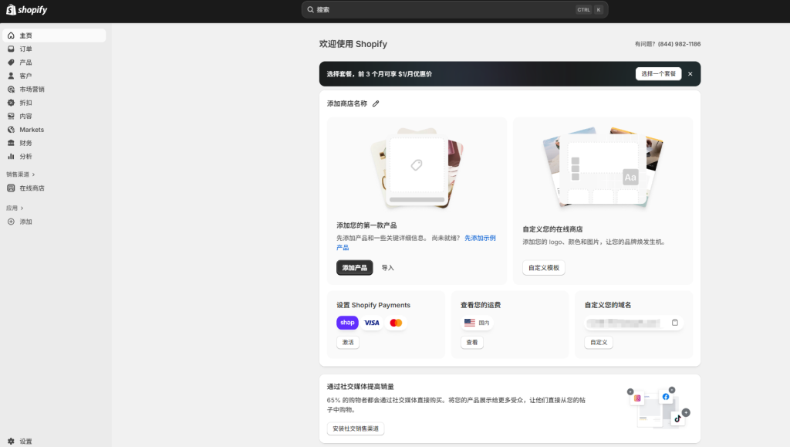Viewport: 790px width, 447px height.
Task: Click the 添加产品 button
Action: (355, 268)
